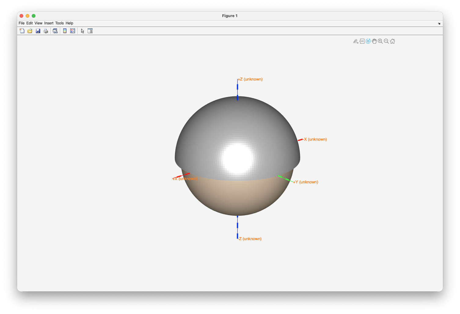Open the Tools menu
Screen dimensions: 460x314
pyautogui.click(x=59, y=23)
